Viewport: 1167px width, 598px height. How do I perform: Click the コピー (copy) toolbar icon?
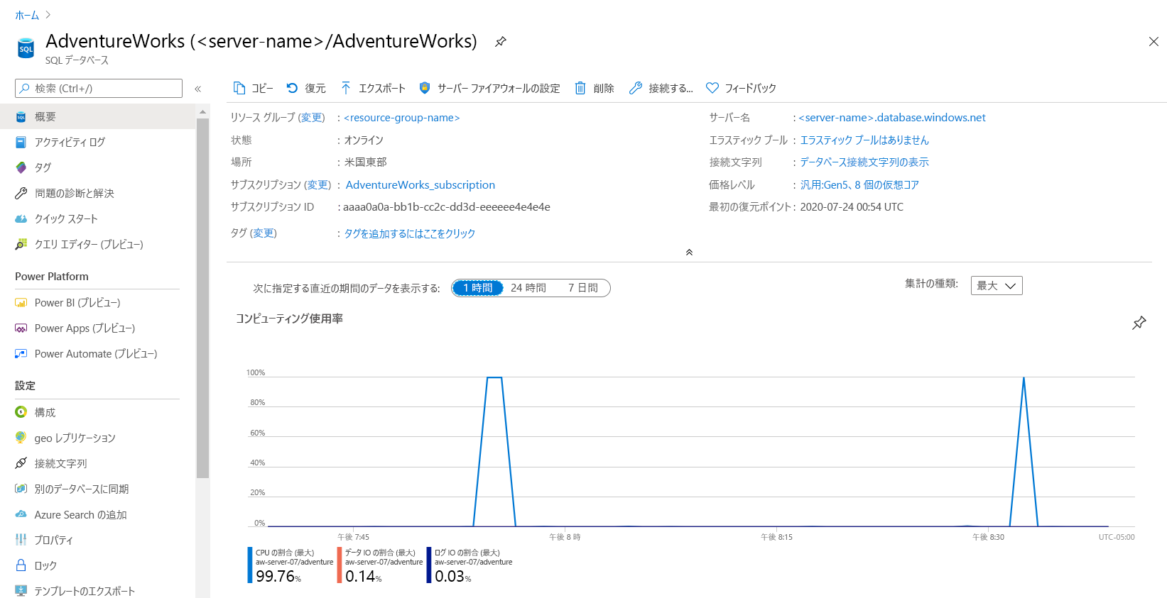coord(239,88)
